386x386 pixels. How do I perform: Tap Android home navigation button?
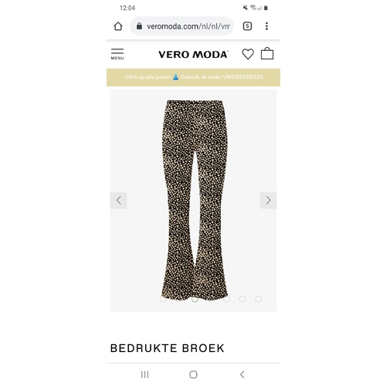point(193,374)
